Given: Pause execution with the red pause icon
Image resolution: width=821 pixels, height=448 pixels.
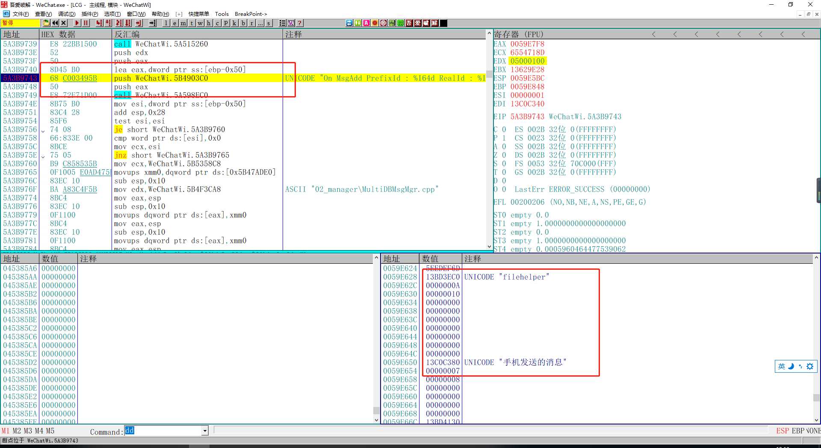Looking at the screenshot, I should 86,23.
